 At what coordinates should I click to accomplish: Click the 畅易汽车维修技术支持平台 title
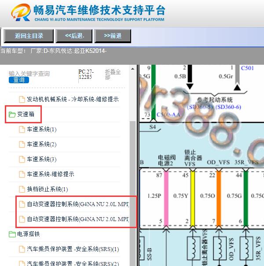tap(99, 10)
